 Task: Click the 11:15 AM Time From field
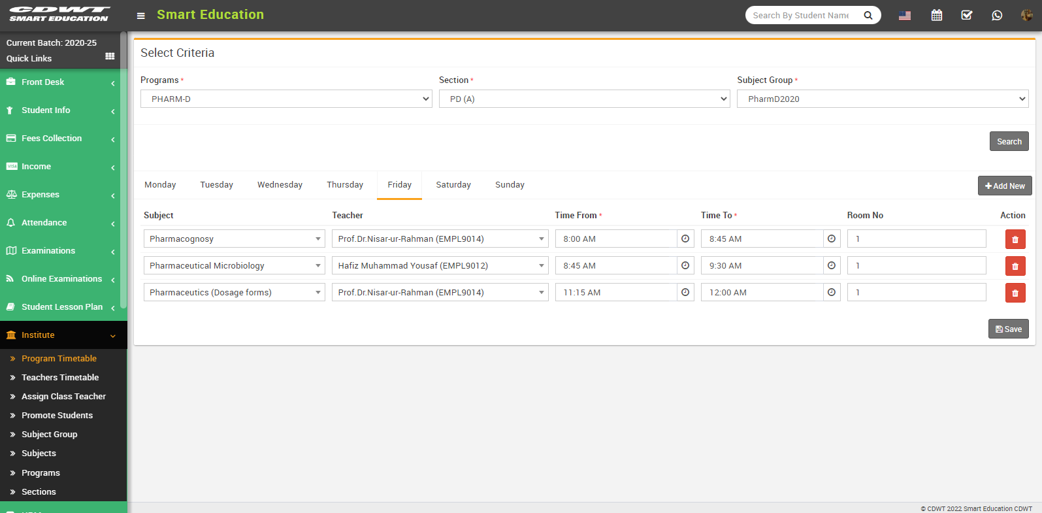pyautogui.click(x=616, y=292)
